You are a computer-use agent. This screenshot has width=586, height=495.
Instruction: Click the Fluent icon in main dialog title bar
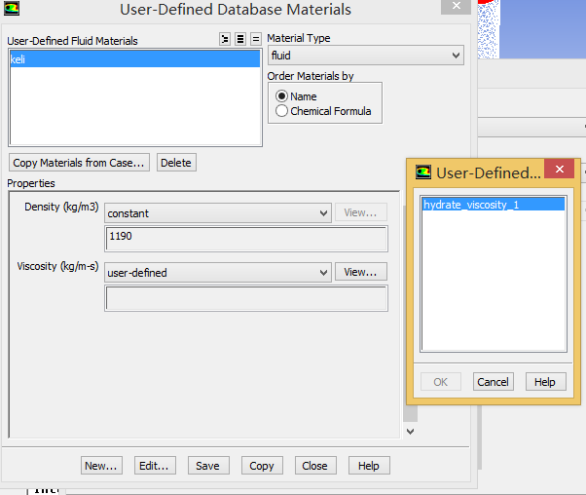click(x=12, y=8)
